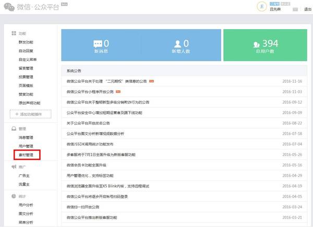Open the 微信扫一扫开放公测 announcement
The image size is (313, 227).
coord(83,207)
